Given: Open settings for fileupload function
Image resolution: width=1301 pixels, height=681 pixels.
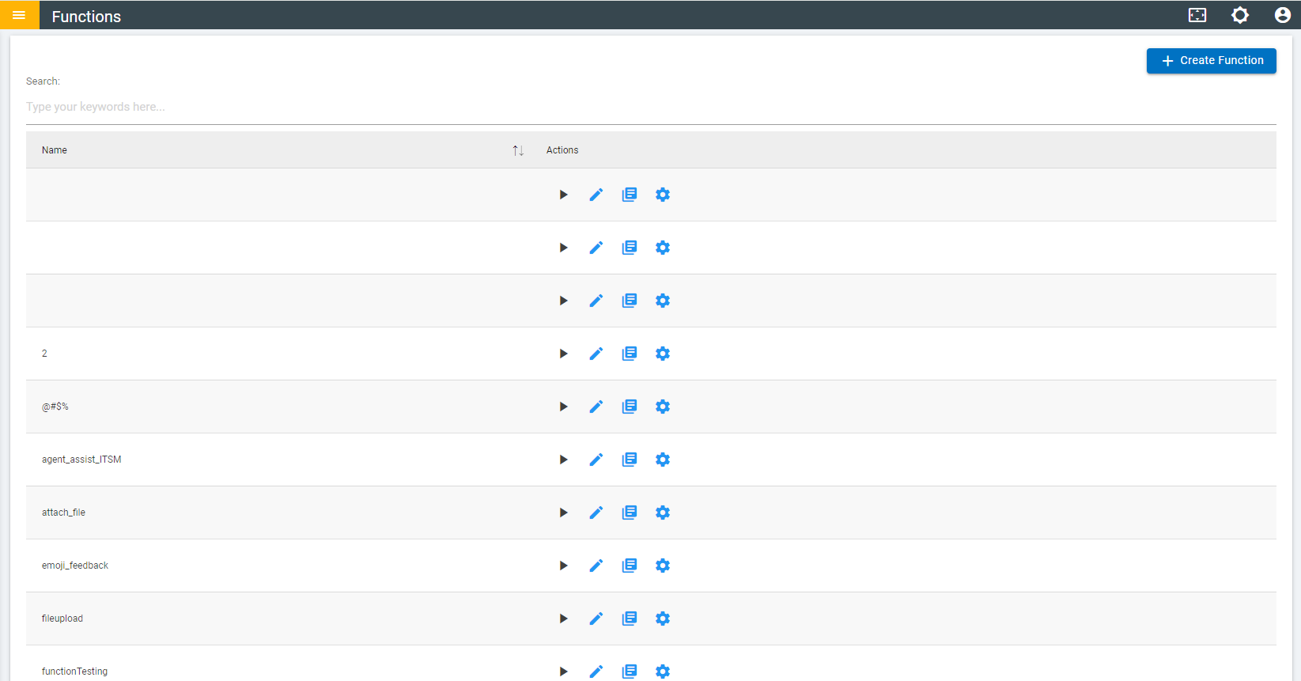Looking at the screenshot, I should click(663, 619).
